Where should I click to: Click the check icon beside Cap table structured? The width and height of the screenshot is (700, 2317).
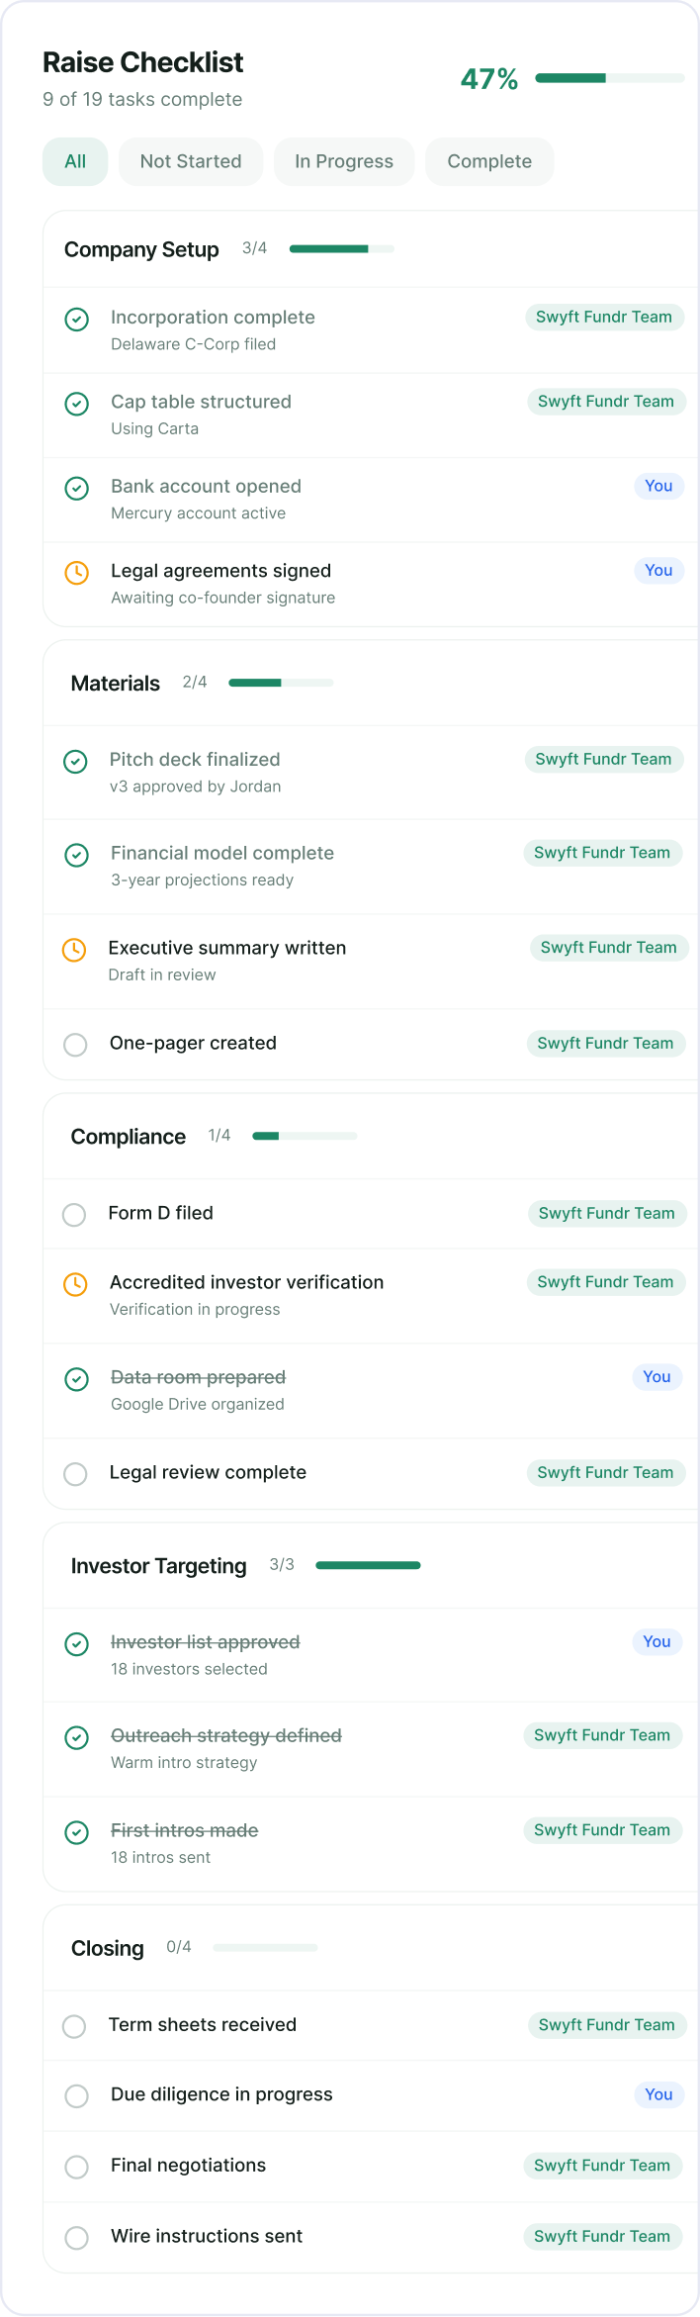point(76,404)
